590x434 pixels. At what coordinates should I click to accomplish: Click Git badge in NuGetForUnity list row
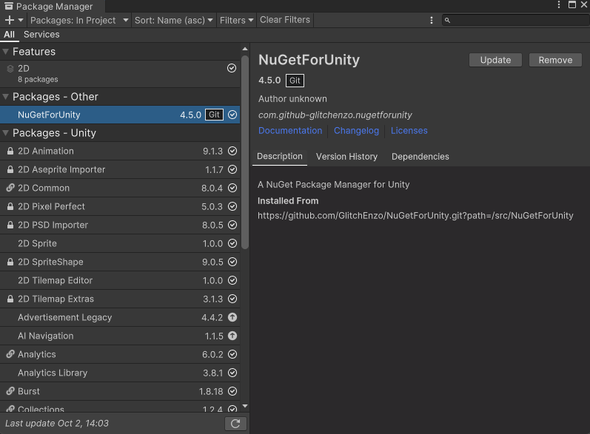214,115
